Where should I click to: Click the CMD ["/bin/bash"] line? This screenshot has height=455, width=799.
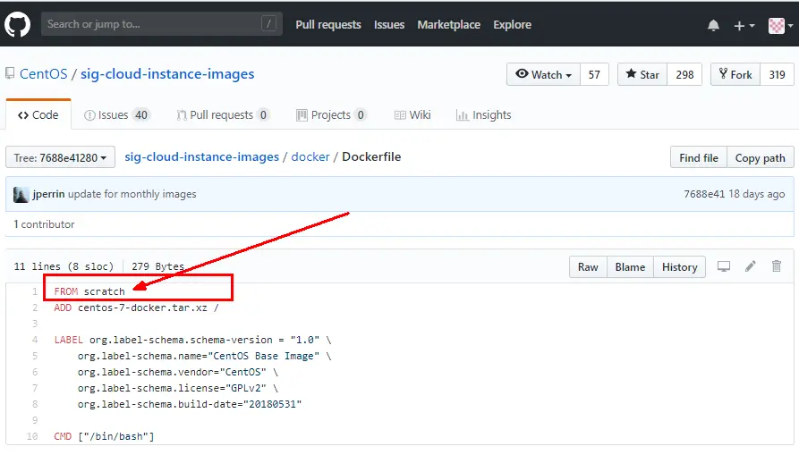coord(104,437)
